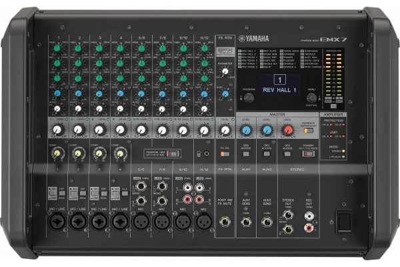Adjust the channel 9/10 MID EQ knob
The width and height of the screenshot is (400, 267).
(x=183, y=63)
